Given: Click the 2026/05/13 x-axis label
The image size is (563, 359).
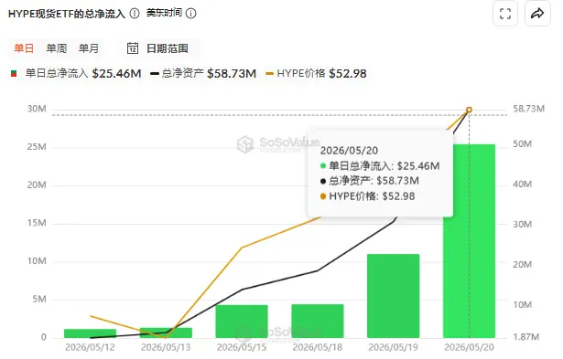Looking at the screenshot, I should (x=166, y=347).
